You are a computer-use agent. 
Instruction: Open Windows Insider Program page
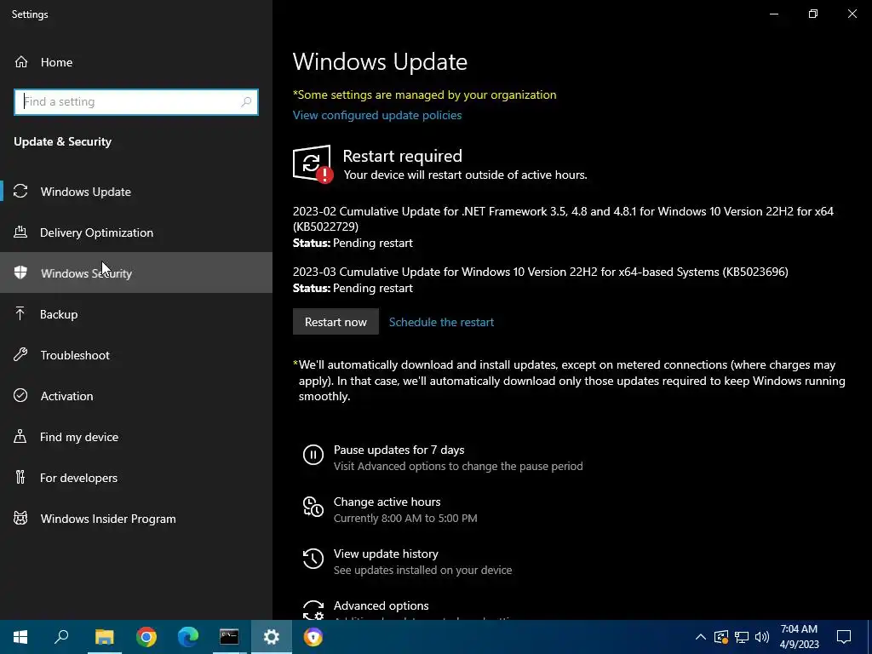point(136,519)
